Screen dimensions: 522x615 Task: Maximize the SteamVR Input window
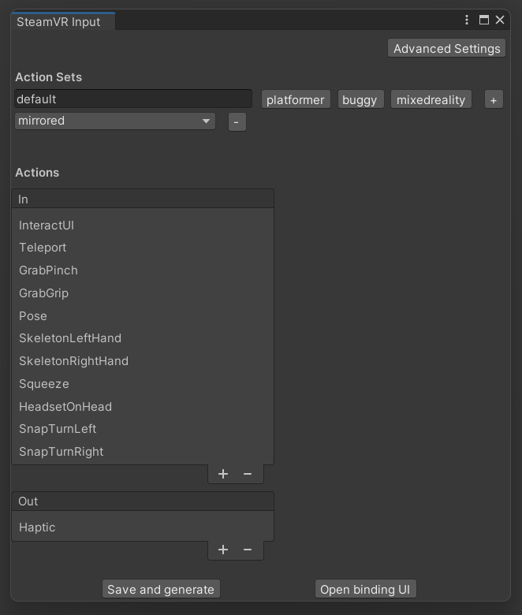pyautogui.click(x=484, y=20)
